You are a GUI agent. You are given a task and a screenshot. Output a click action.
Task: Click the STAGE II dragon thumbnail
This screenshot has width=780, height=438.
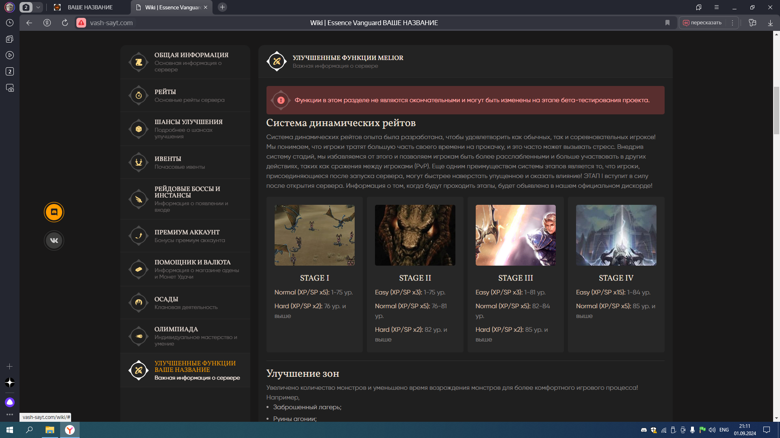point(415,235)
